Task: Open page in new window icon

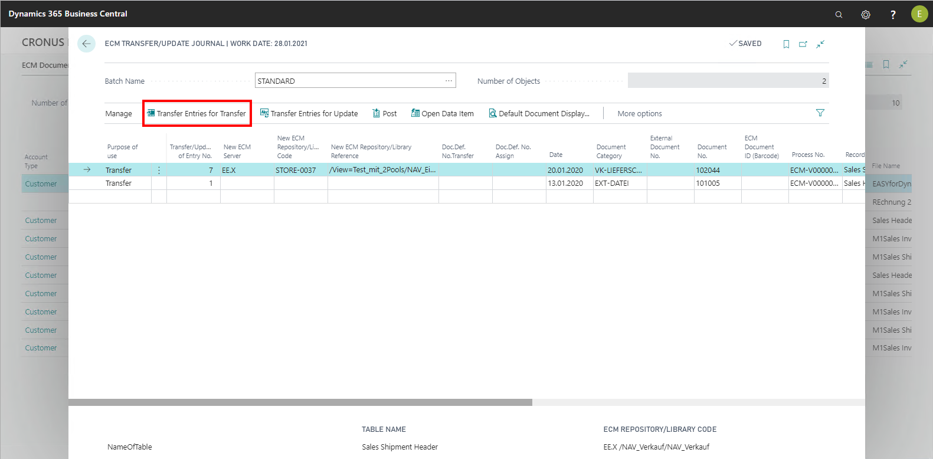Action: 803,44
